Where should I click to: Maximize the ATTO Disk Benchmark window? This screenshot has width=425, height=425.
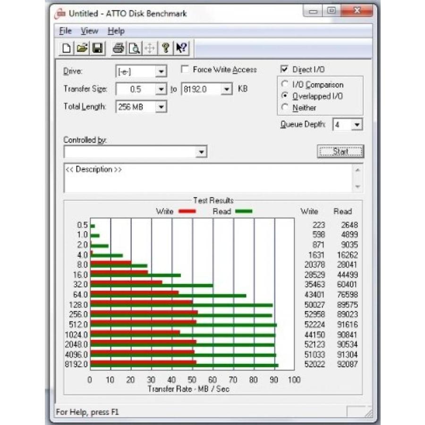pyautogui.click(x=331, y=11)
